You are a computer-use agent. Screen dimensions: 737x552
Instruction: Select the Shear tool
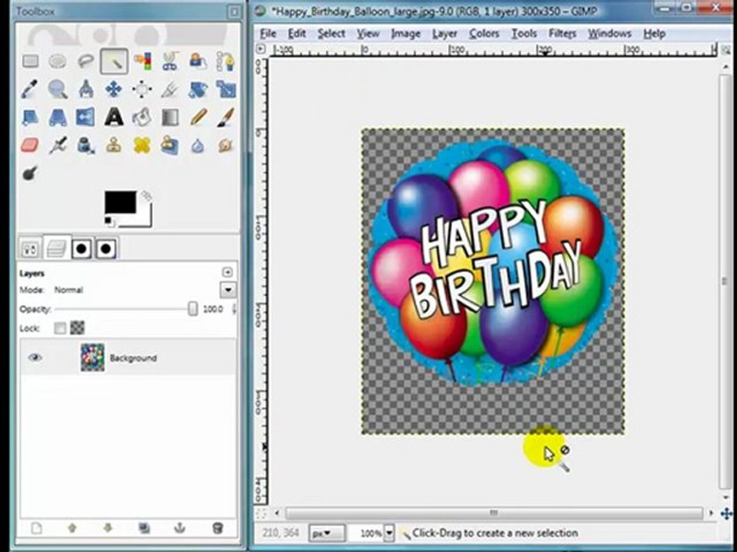click(x=31, y=117)
